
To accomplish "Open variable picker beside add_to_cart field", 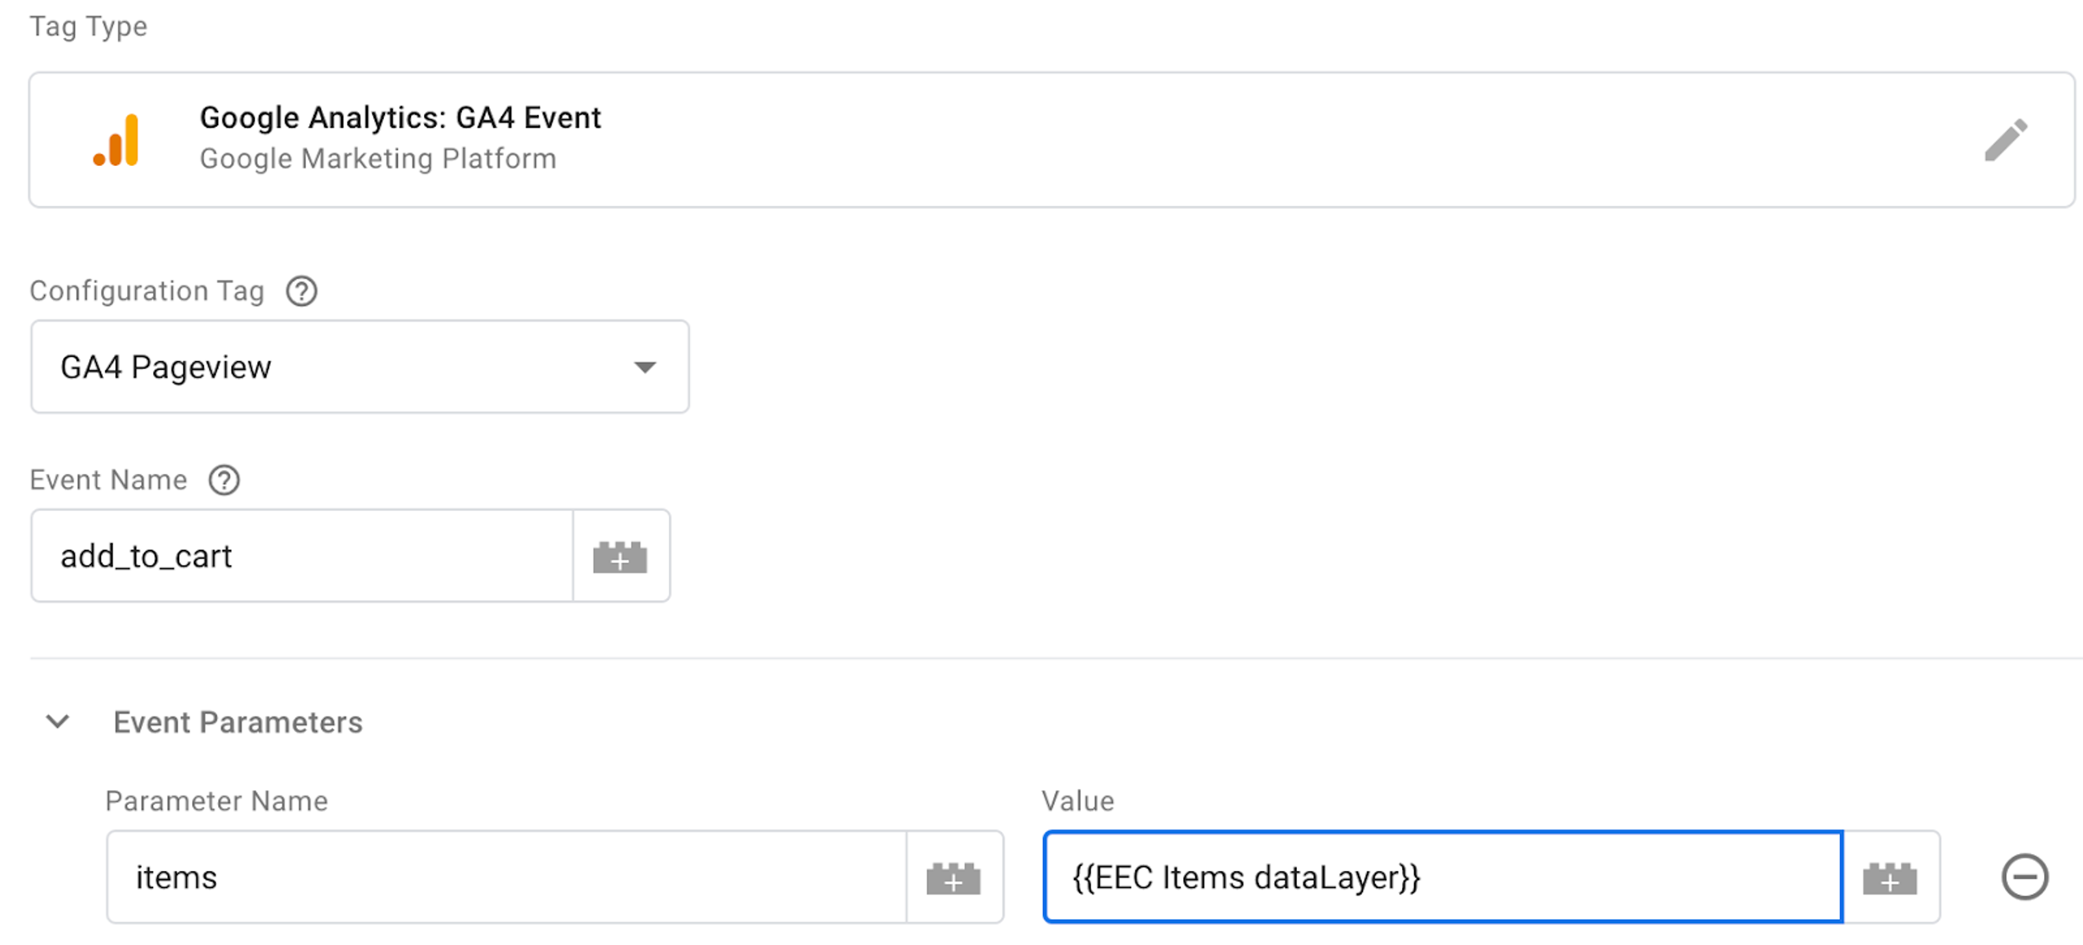I will (x=620, y=557).
